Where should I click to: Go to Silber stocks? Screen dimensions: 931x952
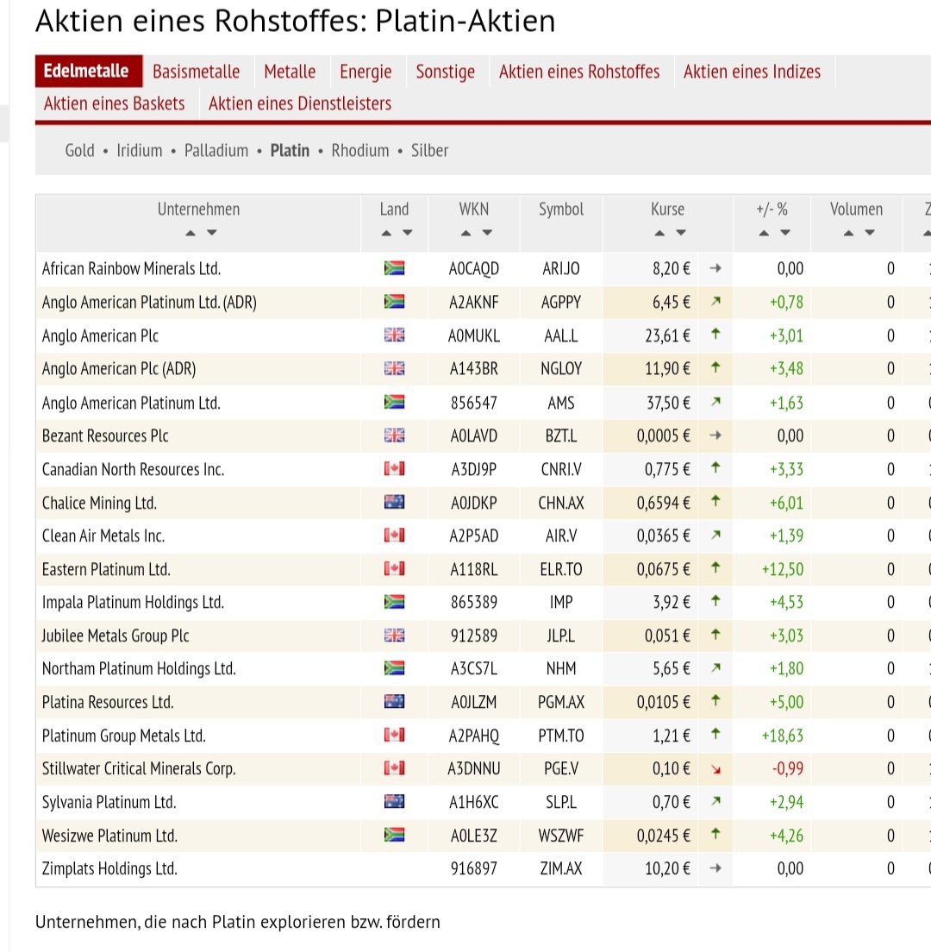(x=429, y=150)
